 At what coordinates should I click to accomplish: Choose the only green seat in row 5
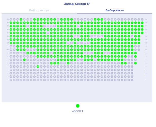(x=38, y=66)
